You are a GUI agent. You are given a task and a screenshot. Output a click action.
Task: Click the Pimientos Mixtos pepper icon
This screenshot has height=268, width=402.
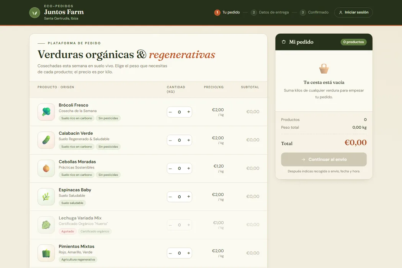click(x=46, y=253)
